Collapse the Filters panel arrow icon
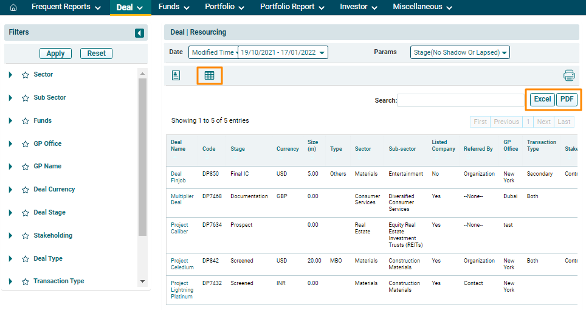Image resolution: width=586 pixels, height=310 pixels. tap(139, 33)
